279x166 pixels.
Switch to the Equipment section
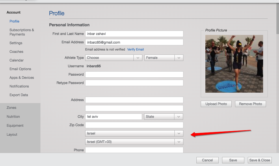[15, 126]
